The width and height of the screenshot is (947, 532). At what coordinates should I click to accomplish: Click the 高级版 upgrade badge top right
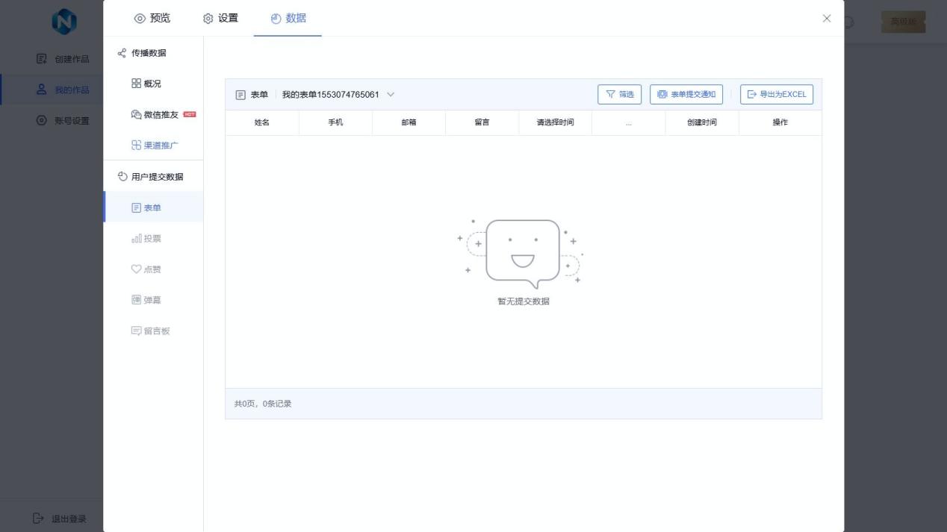(x=903, y=22)
